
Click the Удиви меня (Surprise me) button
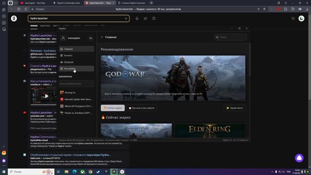pos(234,108)
